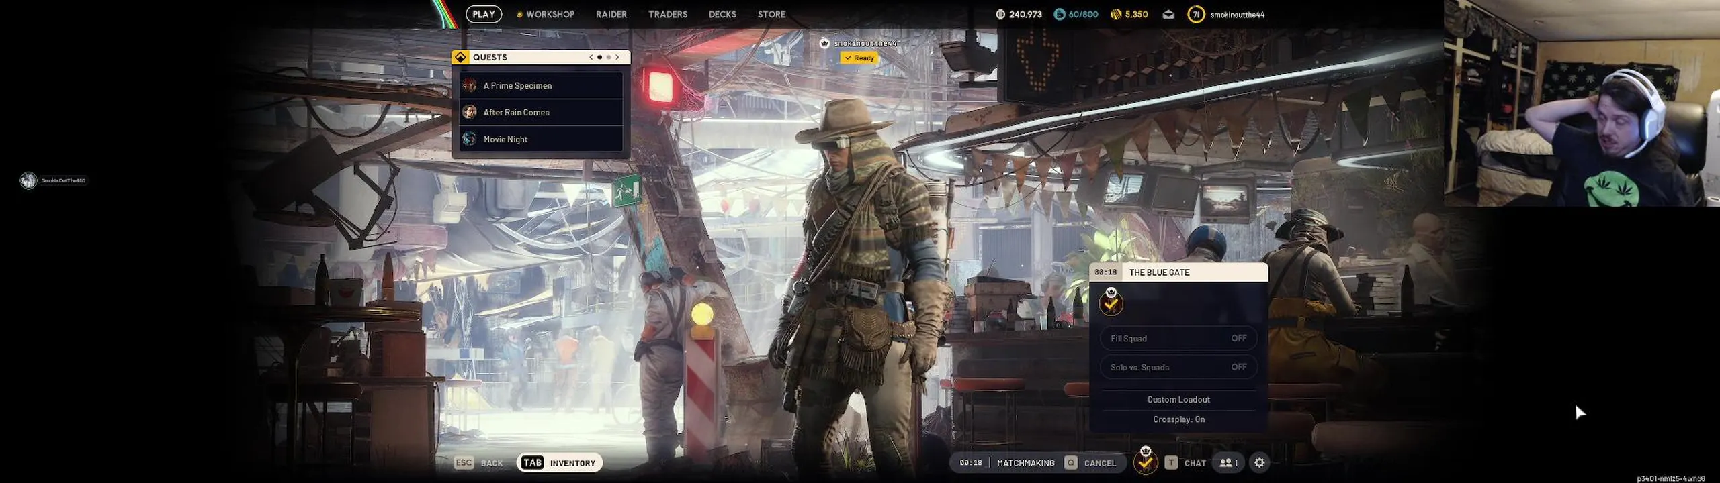Go to the RAIDER tab
This screenshot has width=1720, height=483.
(611, 14)
